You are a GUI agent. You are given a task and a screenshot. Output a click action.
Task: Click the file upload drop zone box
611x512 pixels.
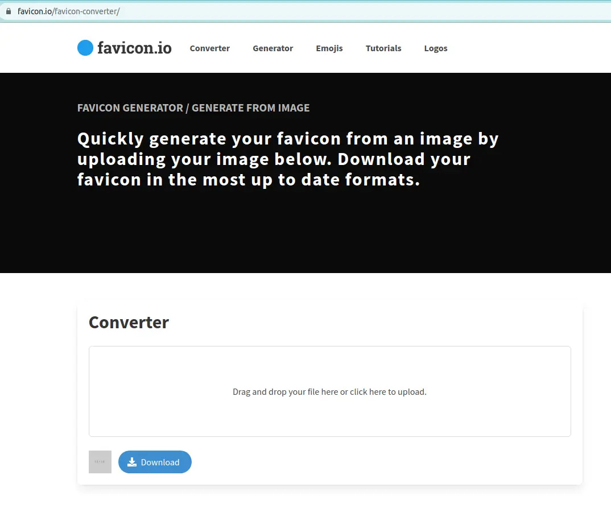click(x=329, y=364)
